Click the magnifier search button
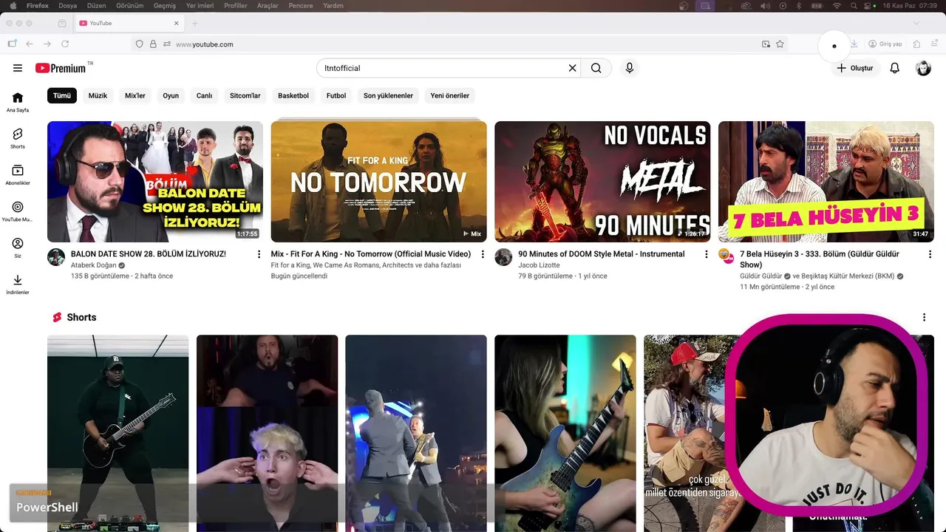This screenshot has height=532, width=946. click(x=596, y=68)
